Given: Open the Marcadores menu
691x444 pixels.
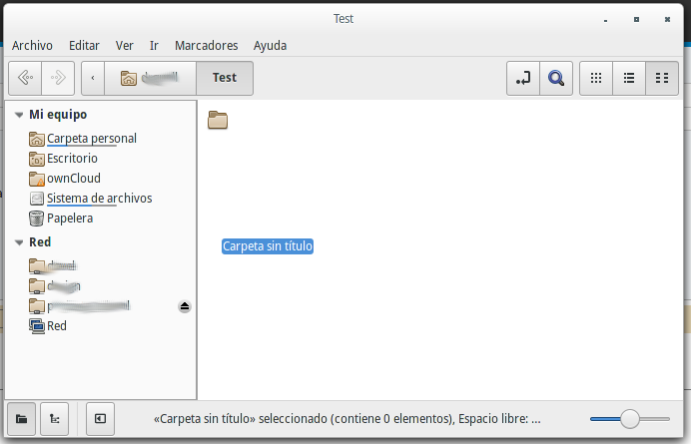Looking at the screenshot, I should point(206,45).
